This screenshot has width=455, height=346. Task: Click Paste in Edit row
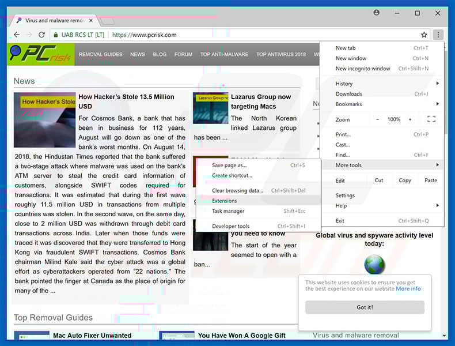click(431, 180)
